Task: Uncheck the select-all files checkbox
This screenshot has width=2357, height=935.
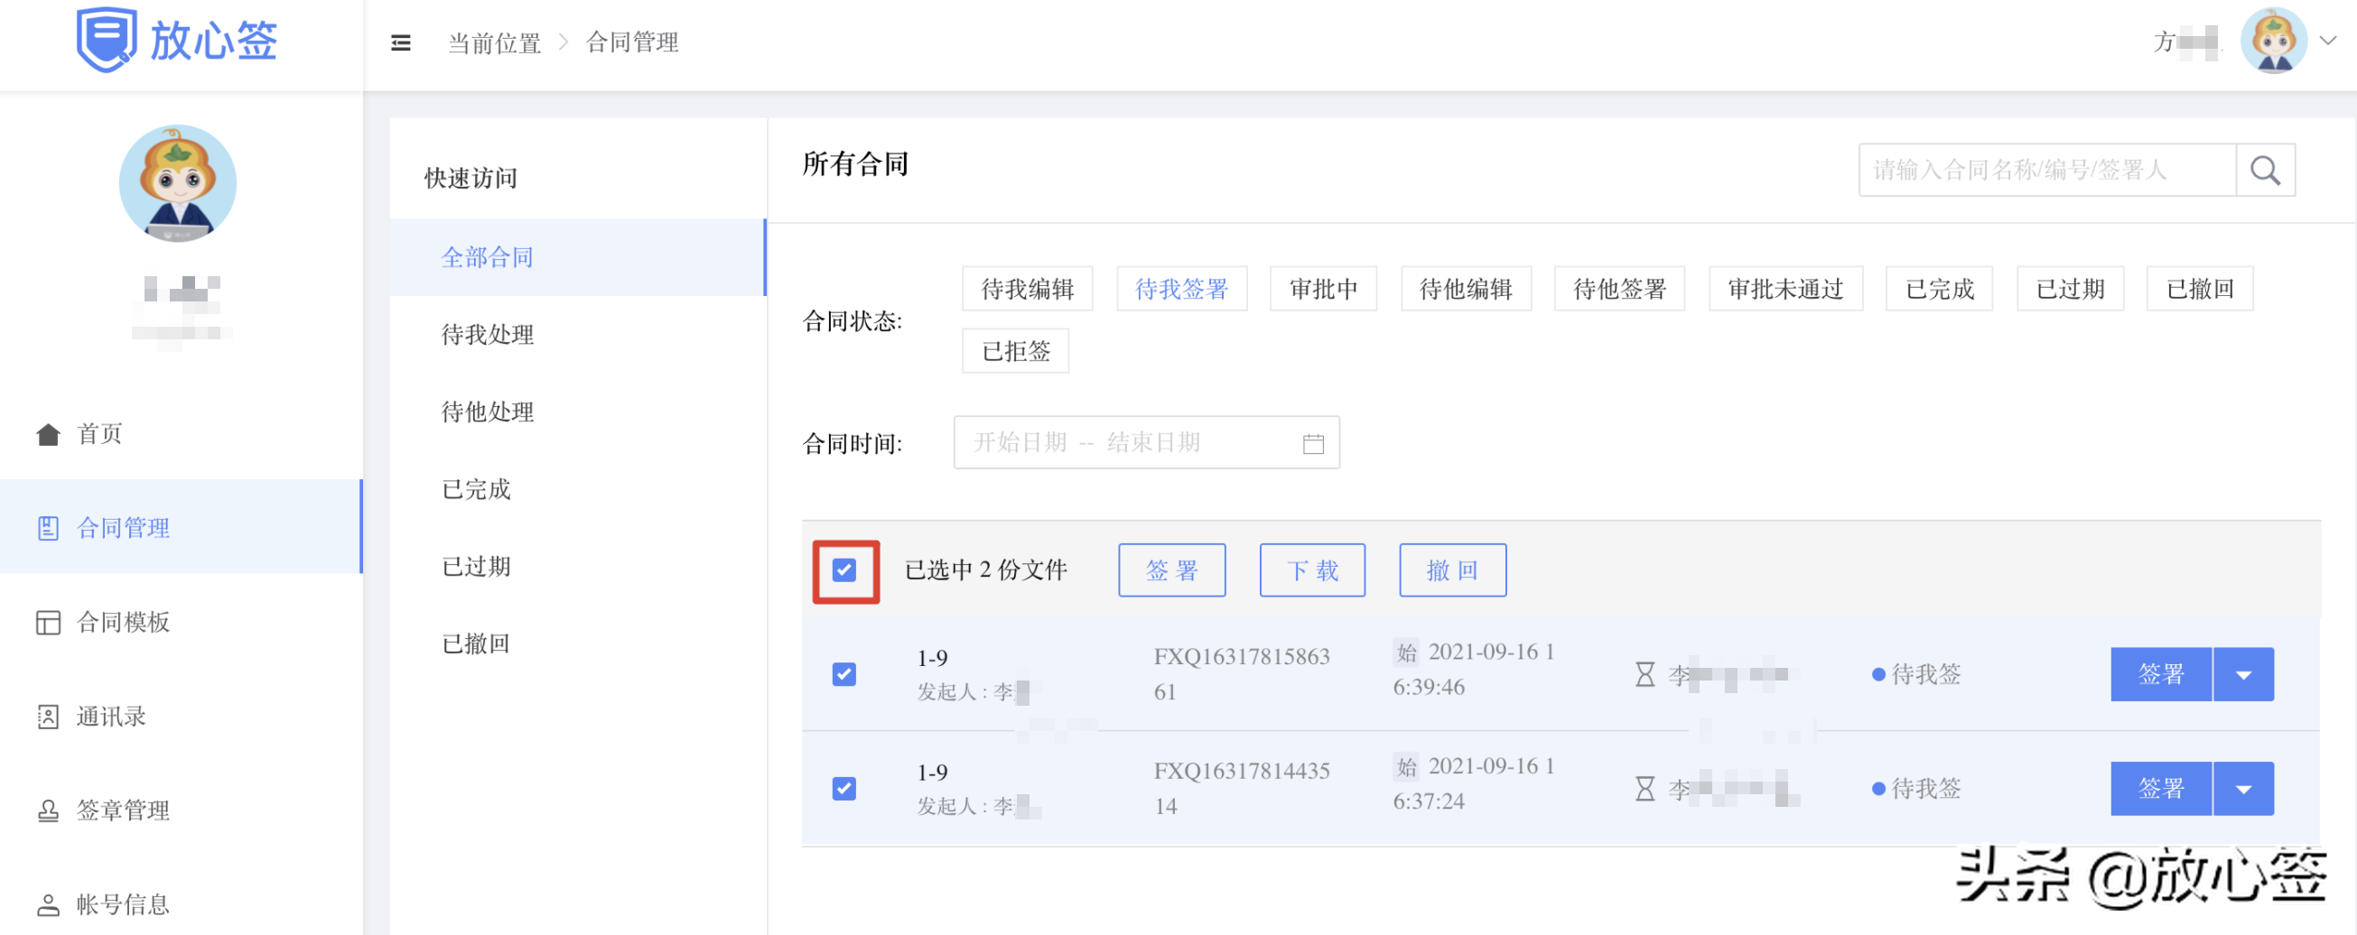Action: click(844, 569)
